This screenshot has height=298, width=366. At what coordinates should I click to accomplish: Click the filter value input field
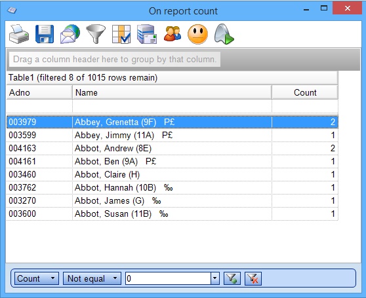click(169, 278)
